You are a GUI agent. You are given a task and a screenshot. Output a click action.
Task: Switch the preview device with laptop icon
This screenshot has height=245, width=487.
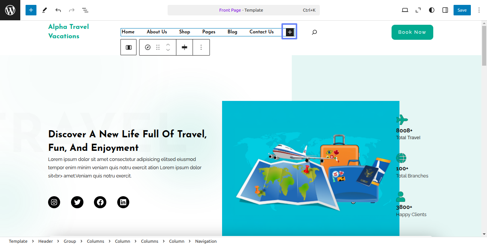tap(405, 10)
